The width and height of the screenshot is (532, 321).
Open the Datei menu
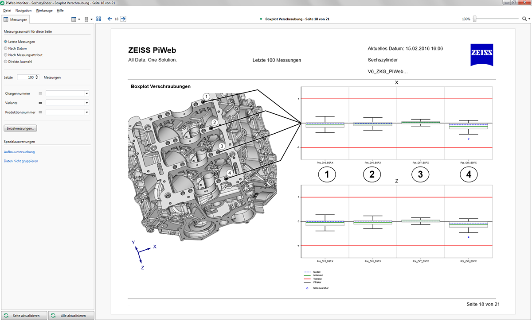(x=8, y=10)
